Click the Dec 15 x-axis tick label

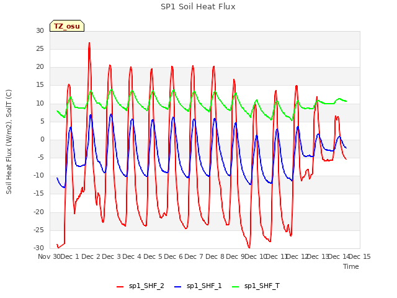(360, 256)
